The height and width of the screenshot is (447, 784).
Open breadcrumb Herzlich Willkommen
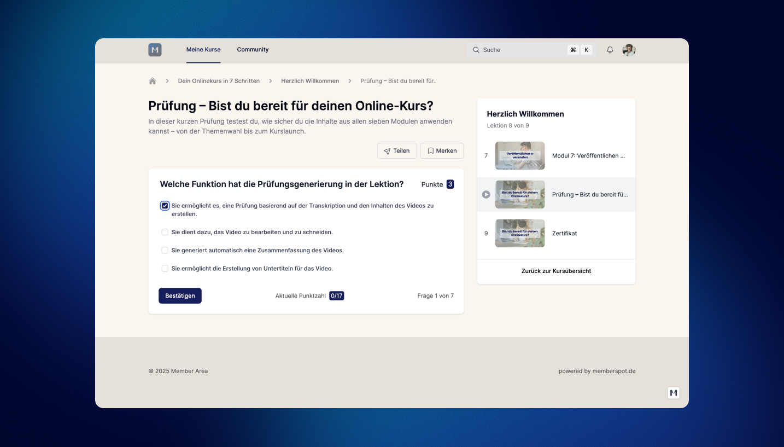point(310,81)
